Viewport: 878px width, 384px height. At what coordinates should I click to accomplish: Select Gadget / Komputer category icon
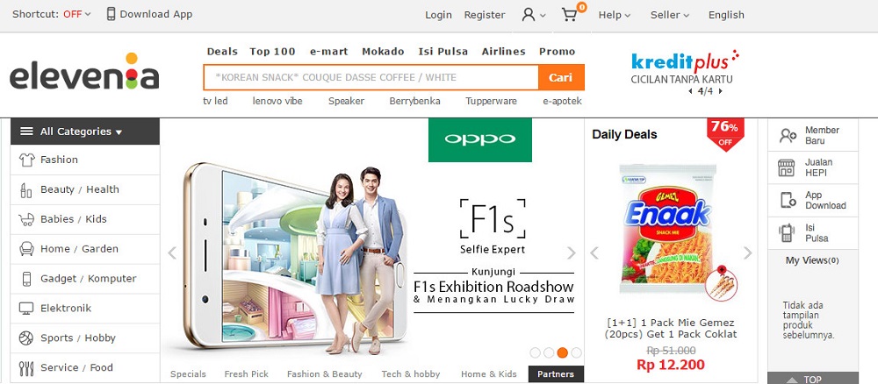click(x=25, y=279)
